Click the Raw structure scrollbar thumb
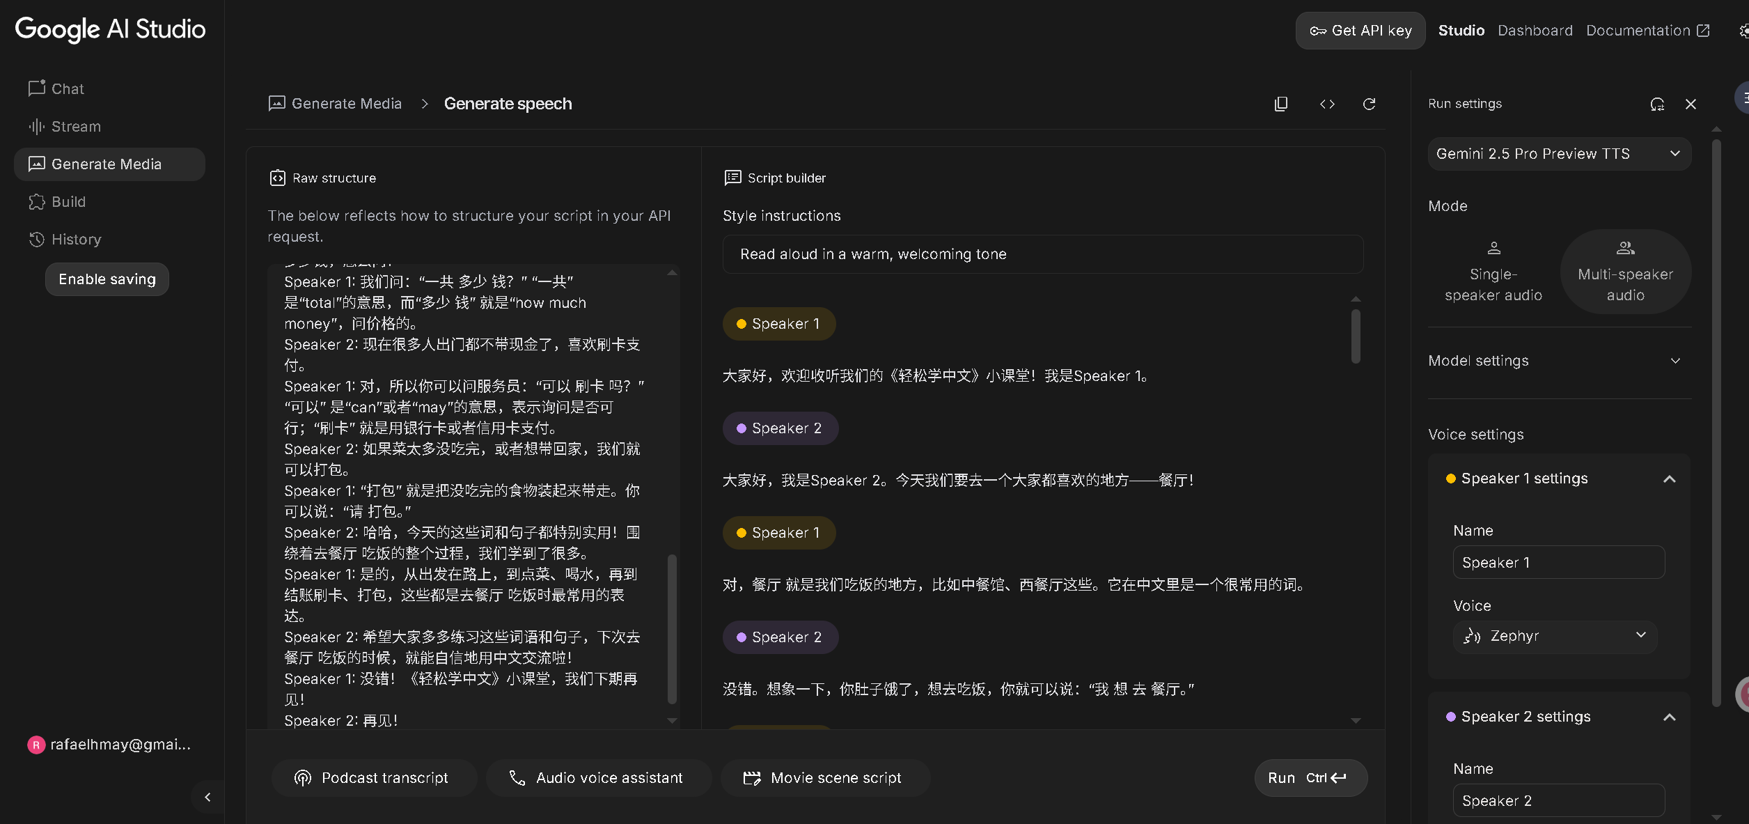Viewport: 1749px width, 824px height. tap(671, 628)
